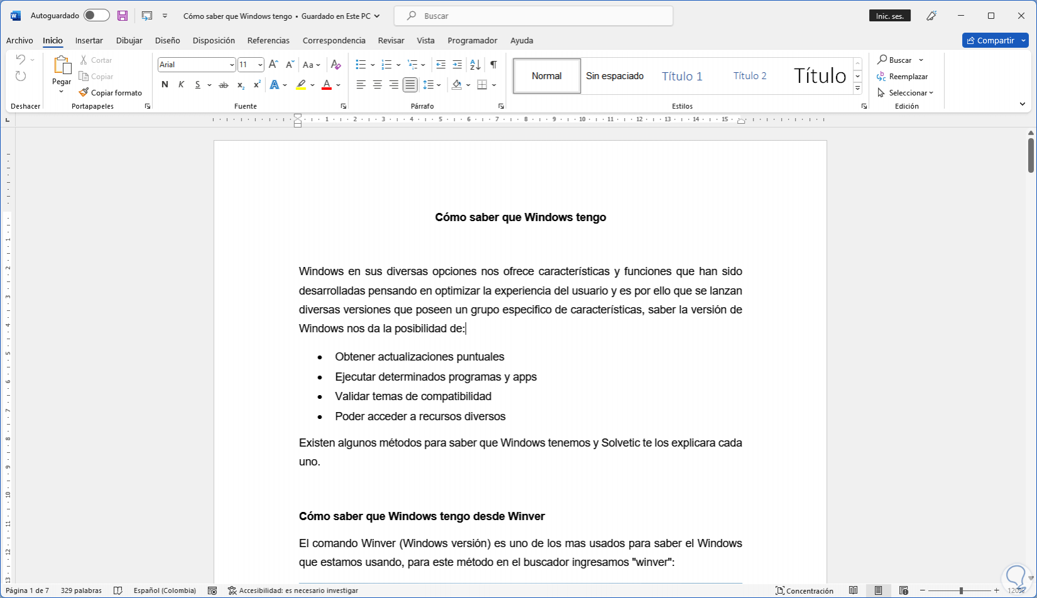Open the Arial font name dropdown
This screenshot has height=598, width=1037.
tap(232, 65)
